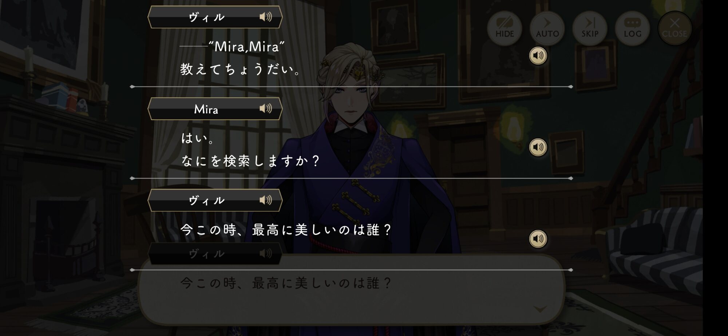Click the log text 教えてちょうだい。
The height and width of the screenshot is (336, 728).
(241, 69)
